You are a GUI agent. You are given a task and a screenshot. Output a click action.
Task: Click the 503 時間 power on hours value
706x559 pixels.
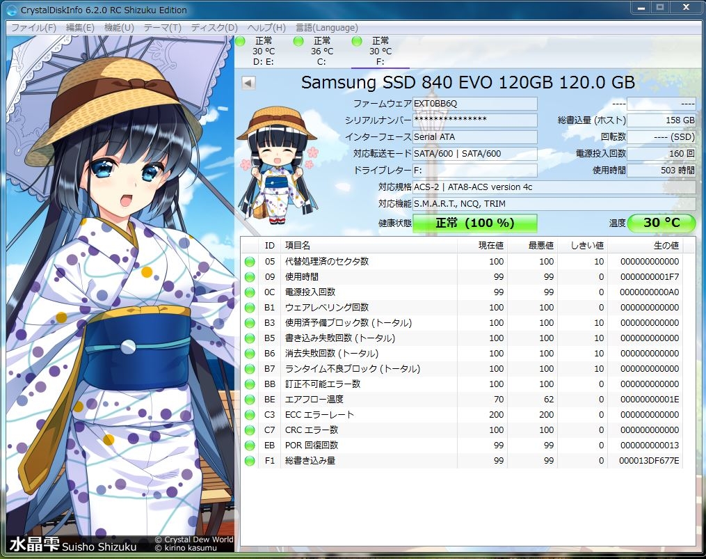point(661,171)
